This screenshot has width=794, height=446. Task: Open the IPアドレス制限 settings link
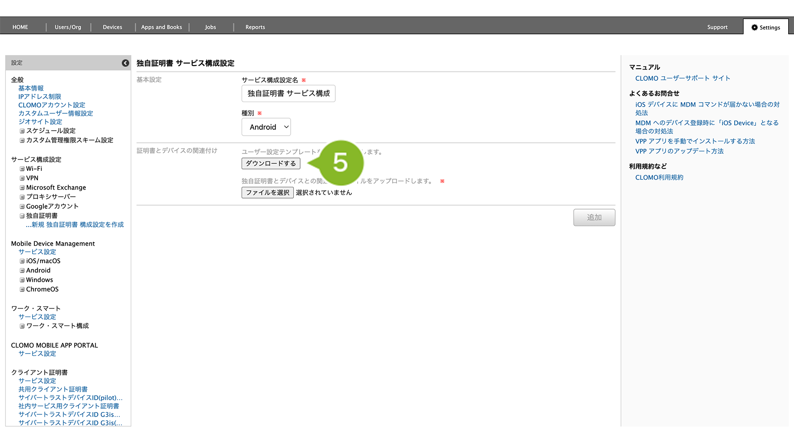pyautogui.click(x=40, y=97)
